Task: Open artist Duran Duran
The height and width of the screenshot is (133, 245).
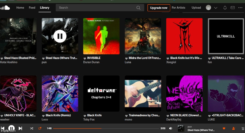Action: point(91,62)
